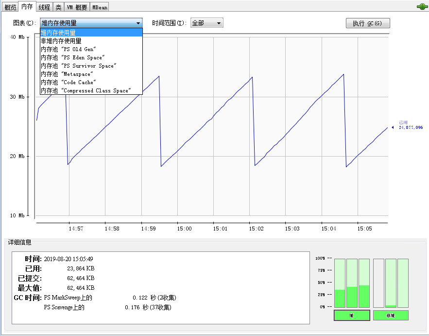Choose 非堆内存使用量 in the dropdown list

91,41
